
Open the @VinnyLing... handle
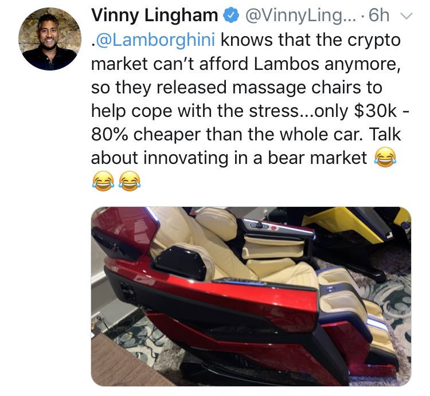(300, 15)
